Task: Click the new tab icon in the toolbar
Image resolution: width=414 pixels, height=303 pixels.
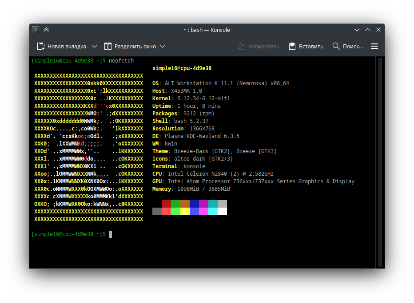Action: point(41,46)
